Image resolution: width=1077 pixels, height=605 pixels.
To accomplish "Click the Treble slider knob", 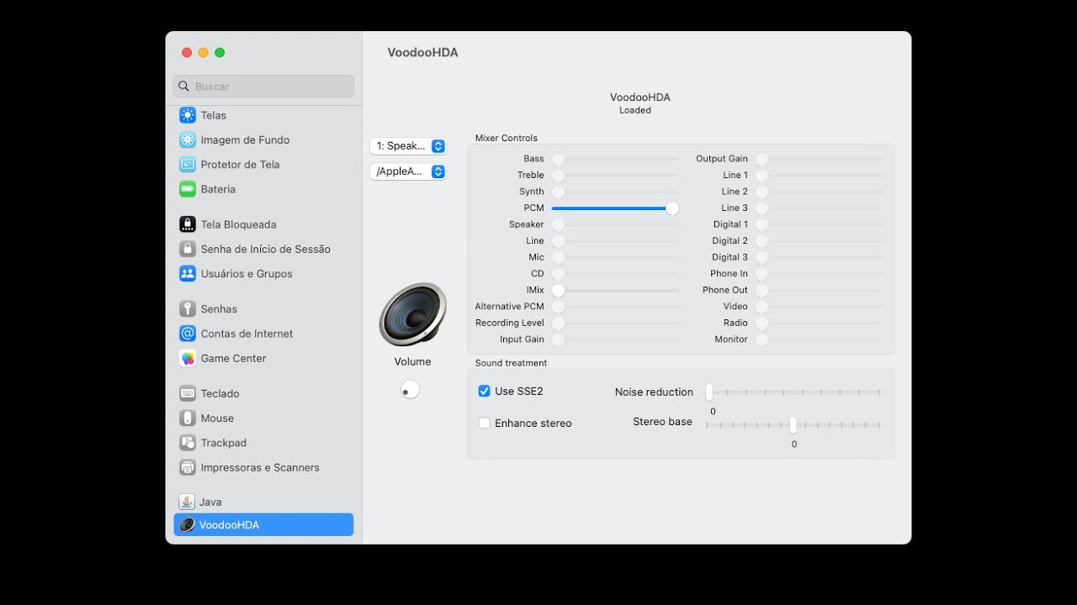I will point(558,176).
